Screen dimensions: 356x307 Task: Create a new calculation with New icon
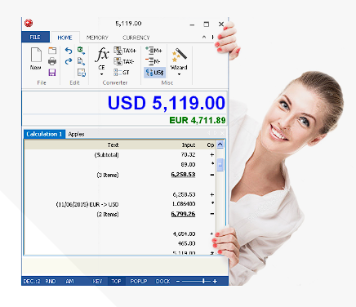pos(36,58)
